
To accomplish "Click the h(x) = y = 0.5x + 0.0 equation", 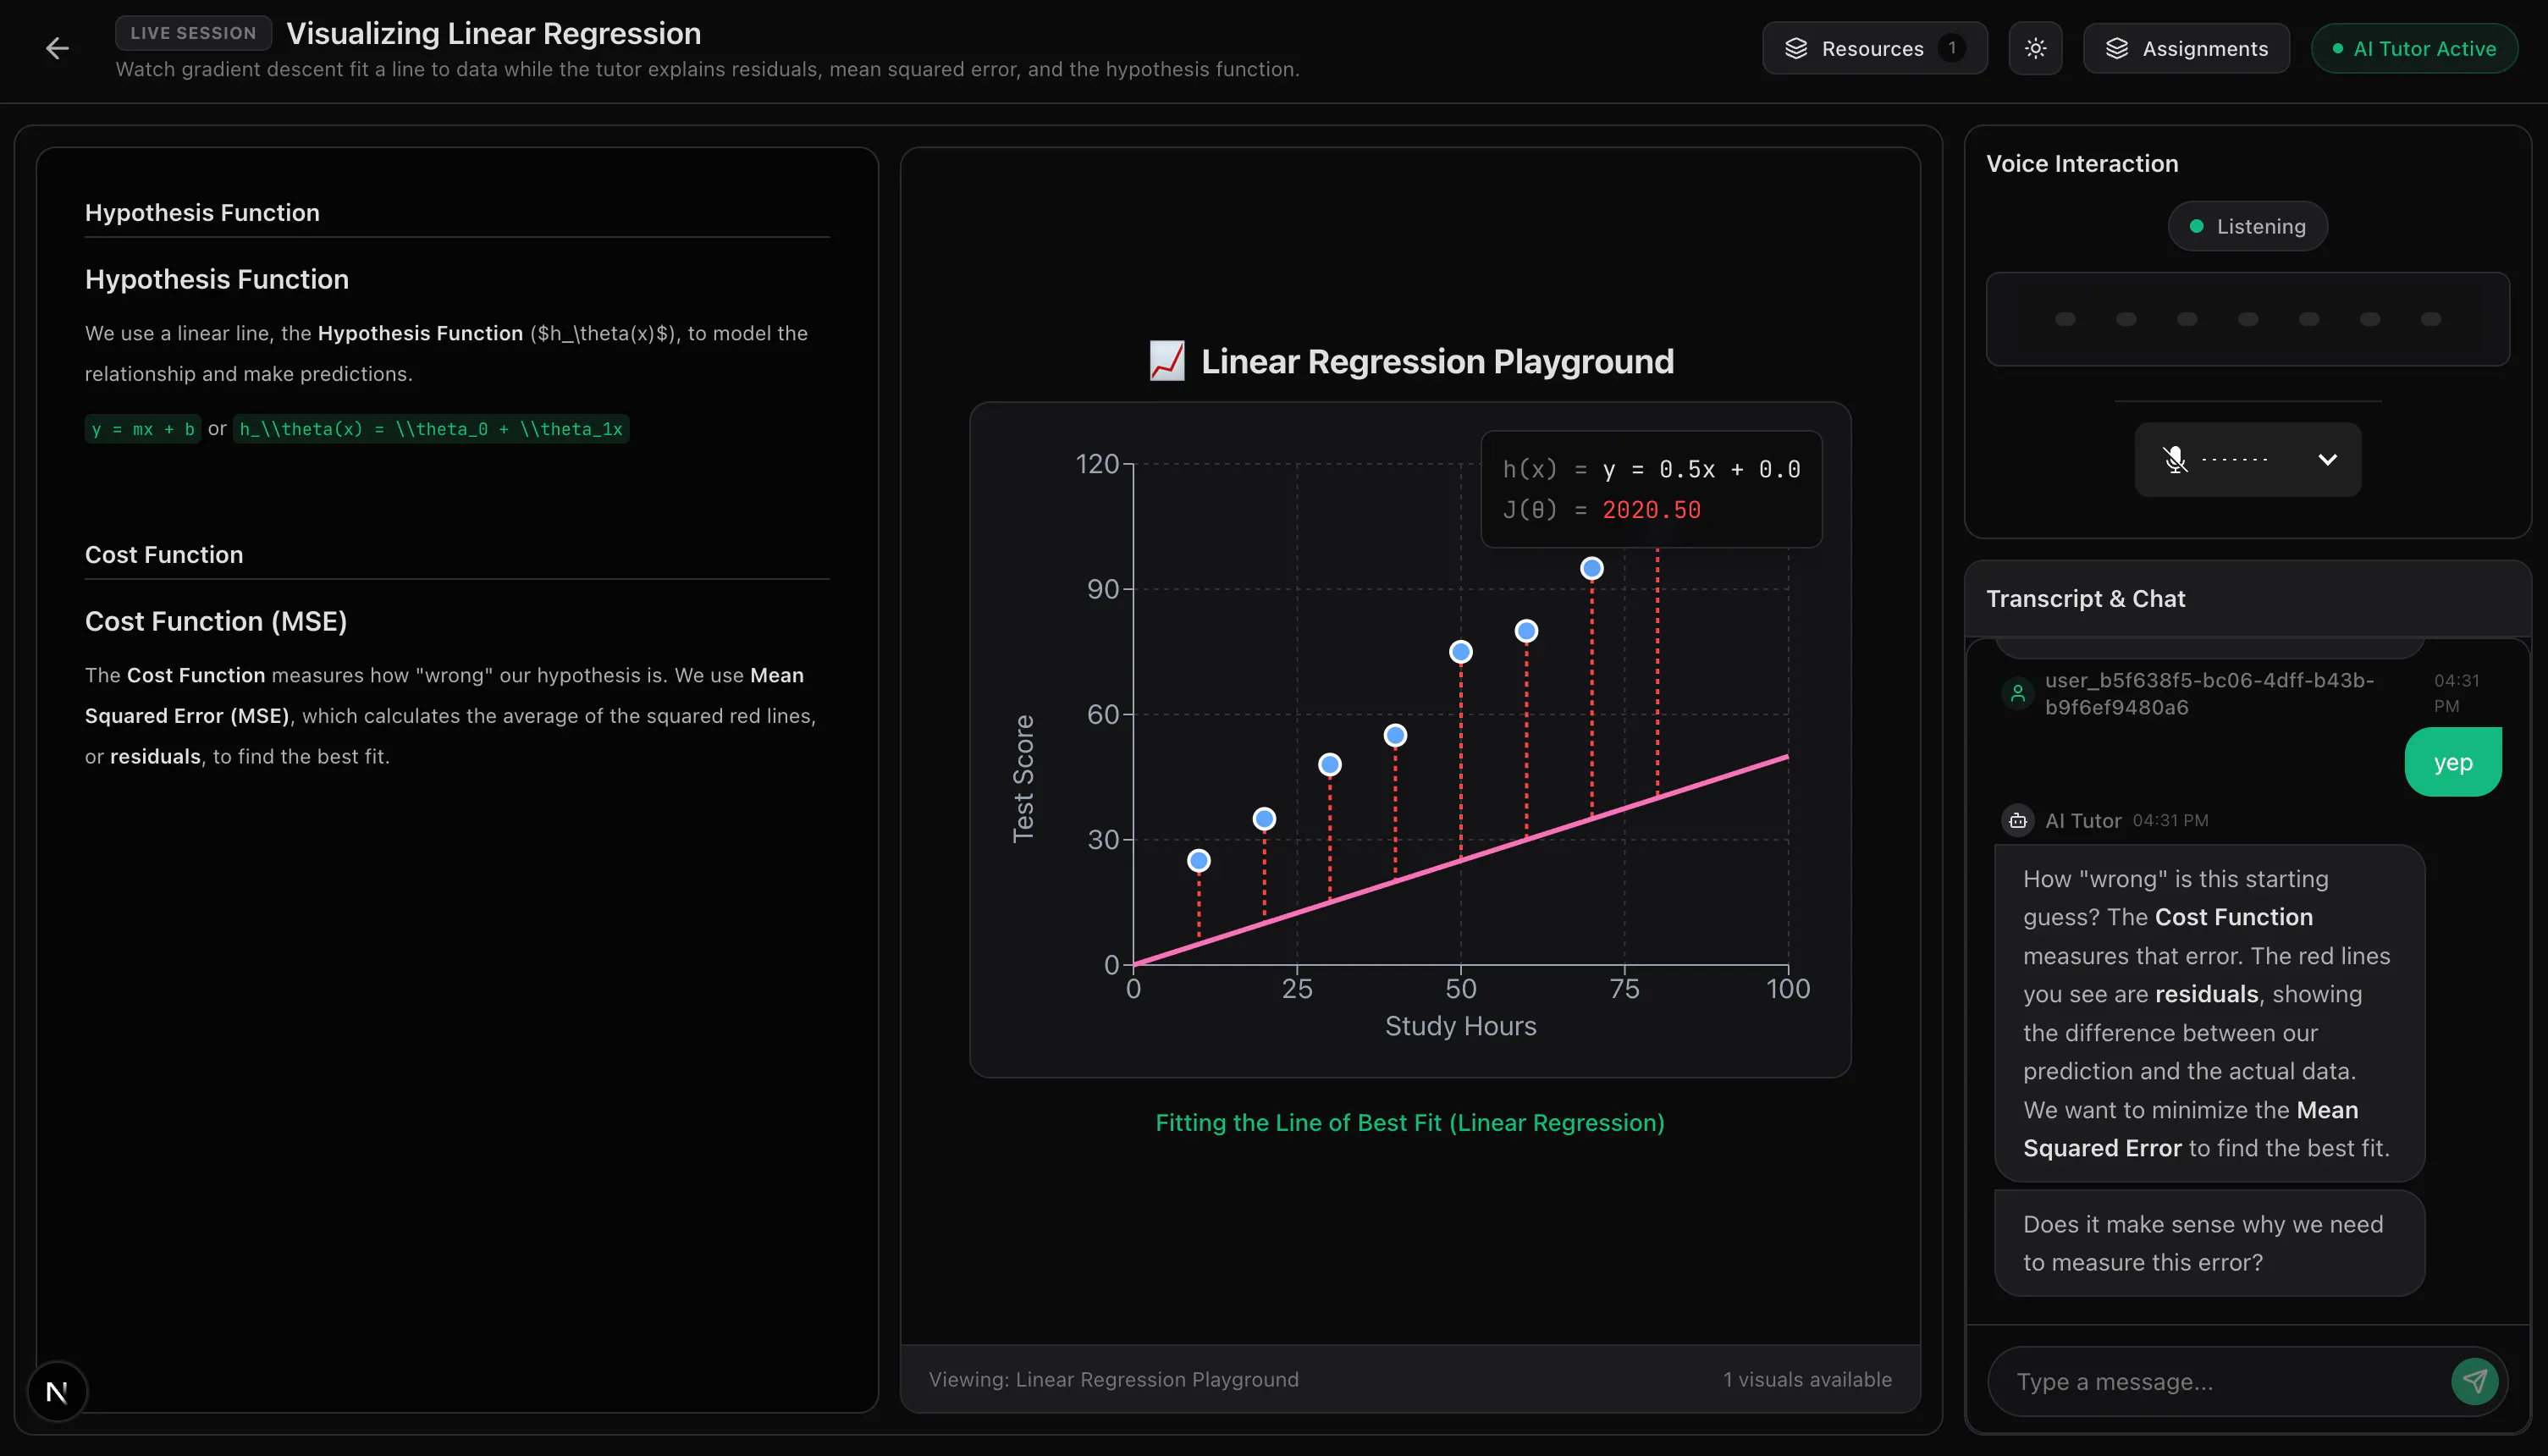I will [1651, 469].
